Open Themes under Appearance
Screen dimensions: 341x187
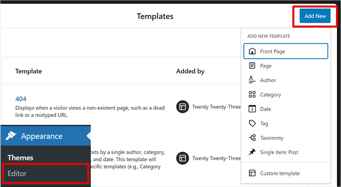[21, 157]
